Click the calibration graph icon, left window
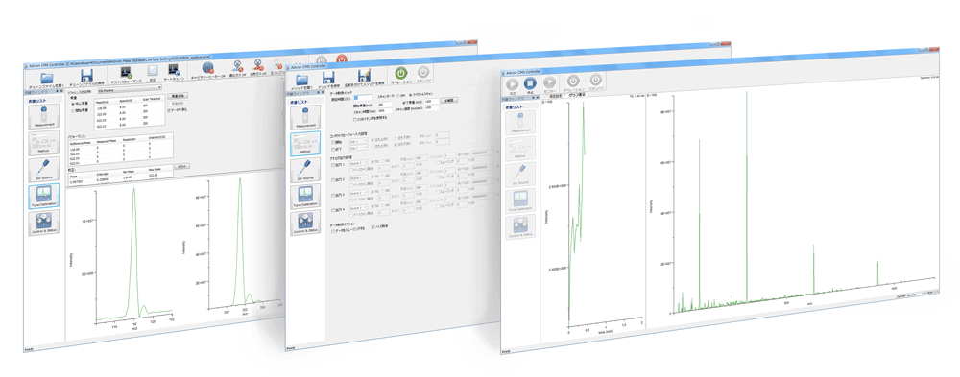Image resolution: width=960 pixels, height=377 pixels. point(152,71)
